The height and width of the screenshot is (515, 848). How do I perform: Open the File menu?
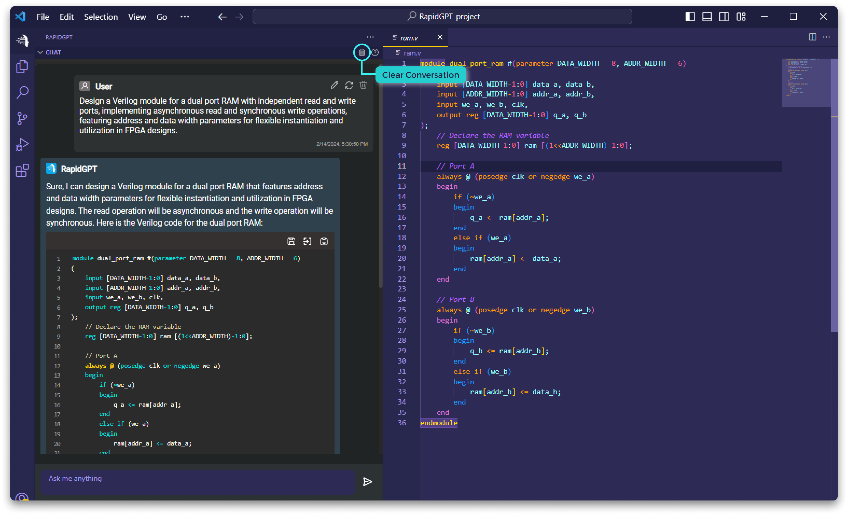43,17
